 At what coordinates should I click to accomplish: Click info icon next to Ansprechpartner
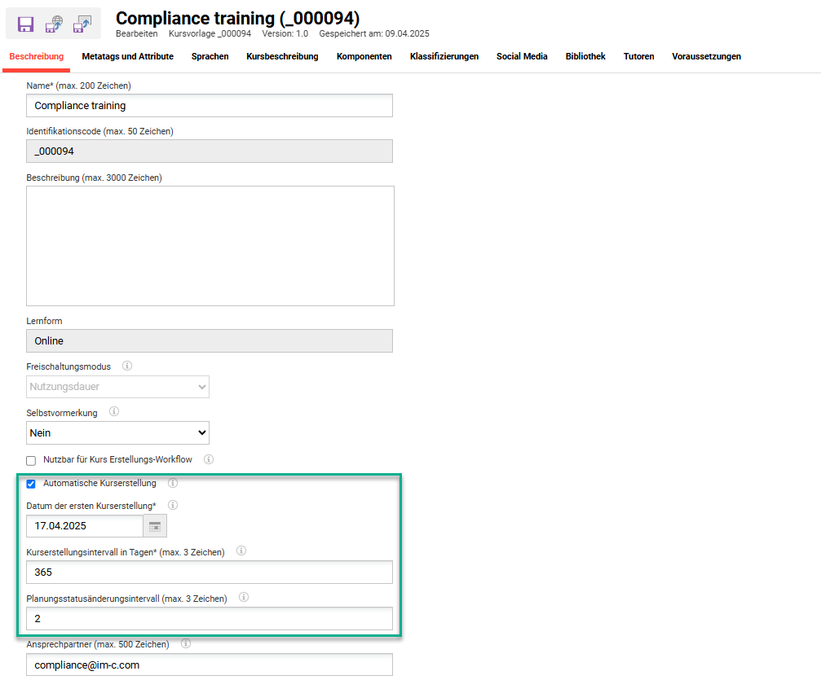coord(186,644)
